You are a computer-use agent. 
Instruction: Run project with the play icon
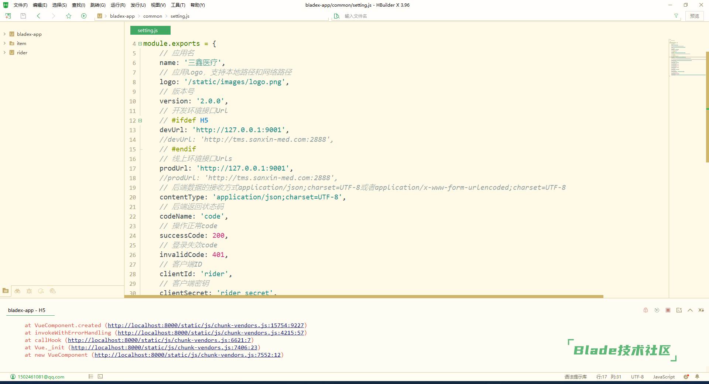click(84, 16)
